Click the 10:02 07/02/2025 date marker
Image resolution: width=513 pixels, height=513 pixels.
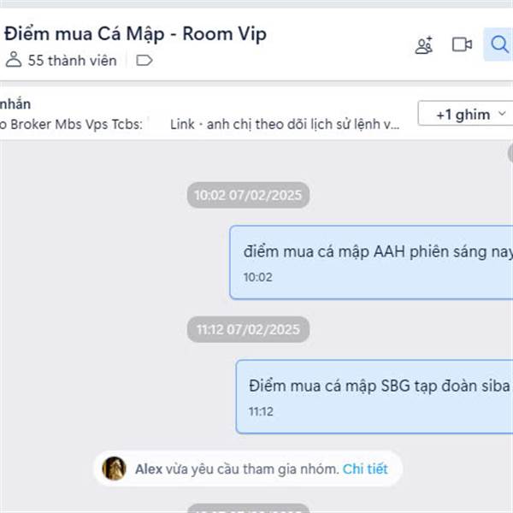[x=248, y=195]
